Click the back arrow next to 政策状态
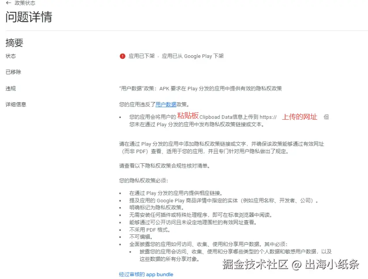 [x=8, y=3]
